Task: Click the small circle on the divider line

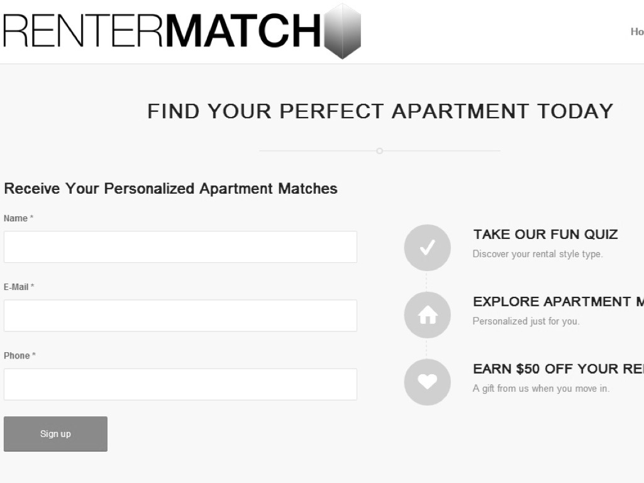Action: (379, 151)
